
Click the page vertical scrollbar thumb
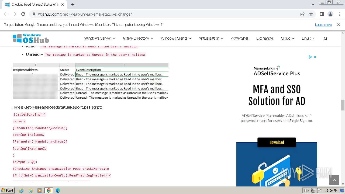[x=343, y=105]
